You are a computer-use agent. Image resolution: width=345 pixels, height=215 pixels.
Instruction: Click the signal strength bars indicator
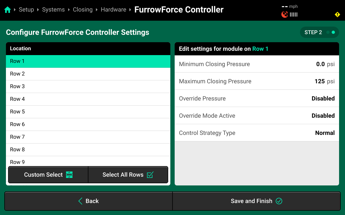pyautogui.click(x=293, y=15)
